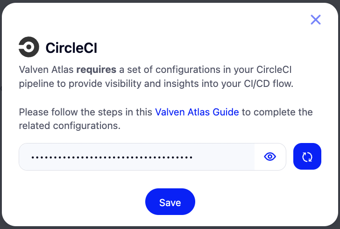Click the CircleCI heading text

pos(71,48)
